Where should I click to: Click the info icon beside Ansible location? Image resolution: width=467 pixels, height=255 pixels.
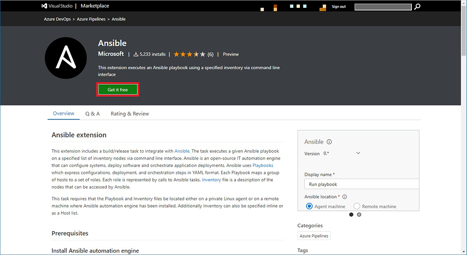pyautogui.click(x=345, y=197)
